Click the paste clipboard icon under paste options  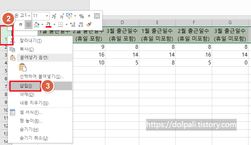click(x=22, y=67)
